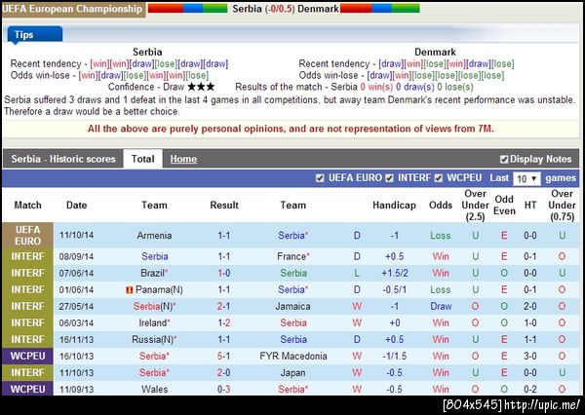The height and width of the screenshot is (415, 585).
Task: Click the Brazil team name
Action: (x=154, y=273)
